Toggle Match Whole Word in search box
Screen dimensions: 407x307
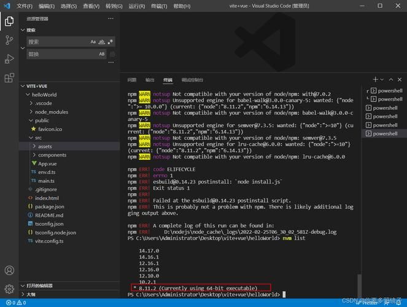point(102,42)
